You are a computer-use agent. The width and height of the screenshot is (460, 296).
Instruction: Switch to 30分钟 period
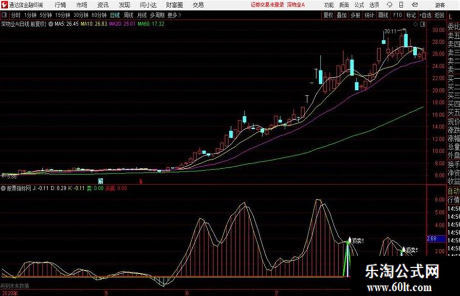pyautogui.click(x=81, y=15)
